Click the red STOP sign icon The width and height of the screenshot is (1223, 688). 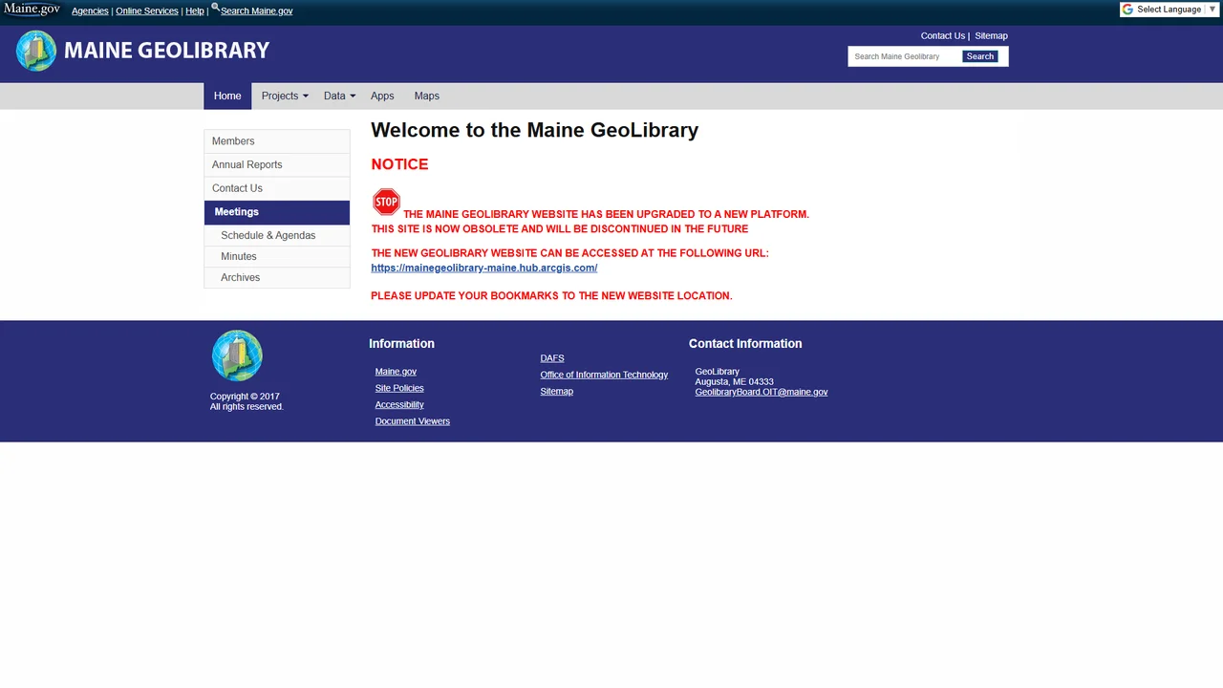tap(386, 202)
